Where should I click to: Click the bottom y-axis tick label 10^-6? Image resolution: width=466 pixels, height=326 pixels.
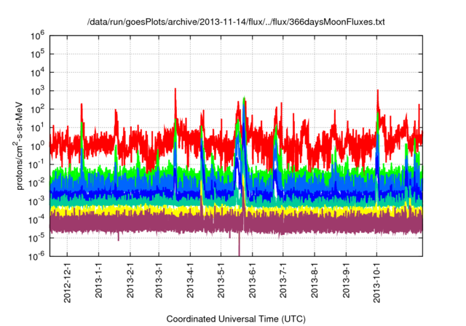(36, 255)
